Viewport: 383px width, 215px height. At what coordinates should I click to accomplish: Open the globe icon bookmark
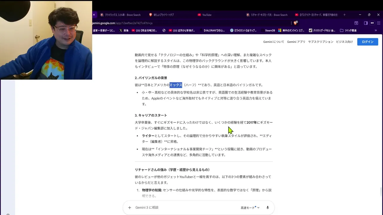tap(164, 30)
